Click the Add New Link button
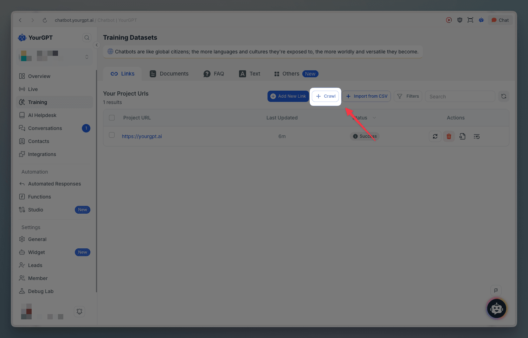This screenshot has width=528, height=338. pos(288,96)
